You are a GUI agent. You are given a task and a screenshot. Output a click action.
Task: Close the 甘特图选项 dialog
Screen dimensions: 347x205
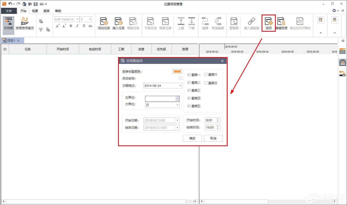pyautogui.click(x=222, y=61)
